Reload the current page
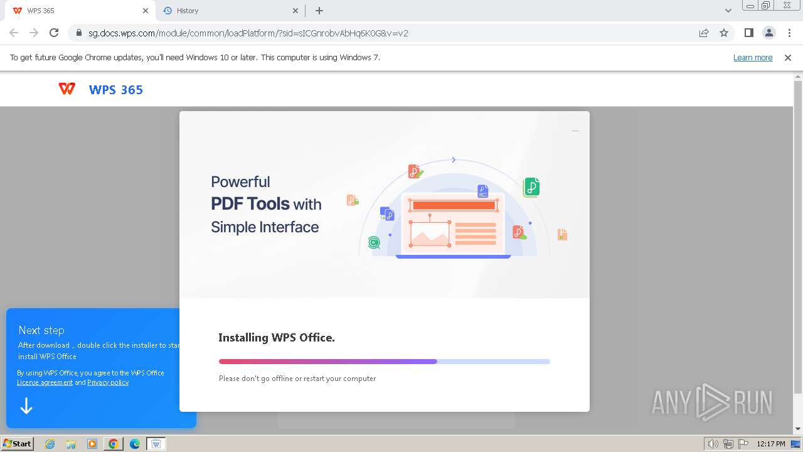This screenshot has width=803, height=452. point(54,33)
